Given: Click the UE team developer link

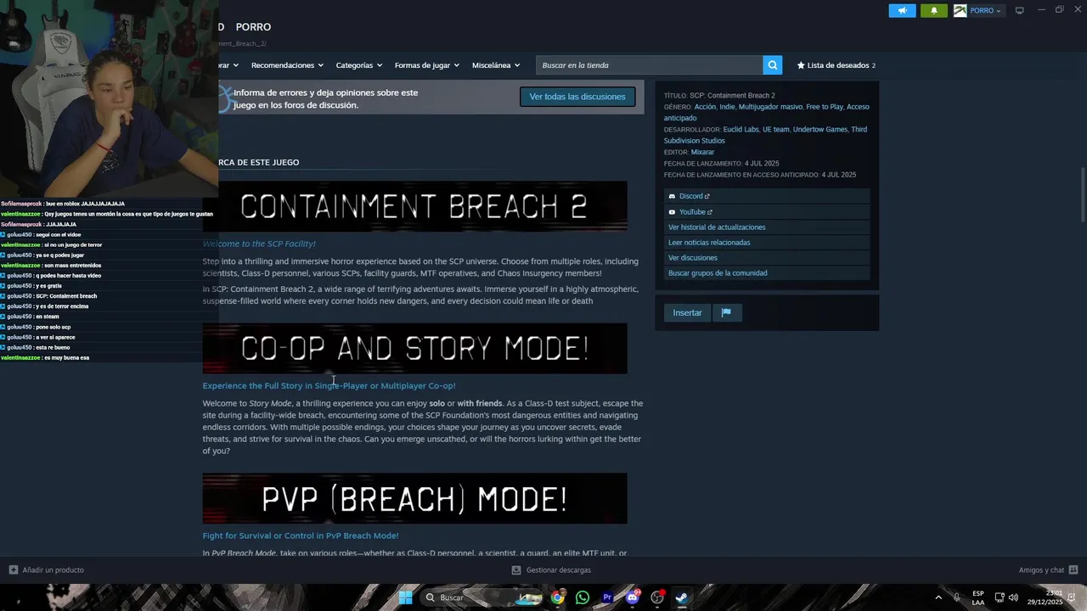Looking at the screenshot, I should point(776,130).
